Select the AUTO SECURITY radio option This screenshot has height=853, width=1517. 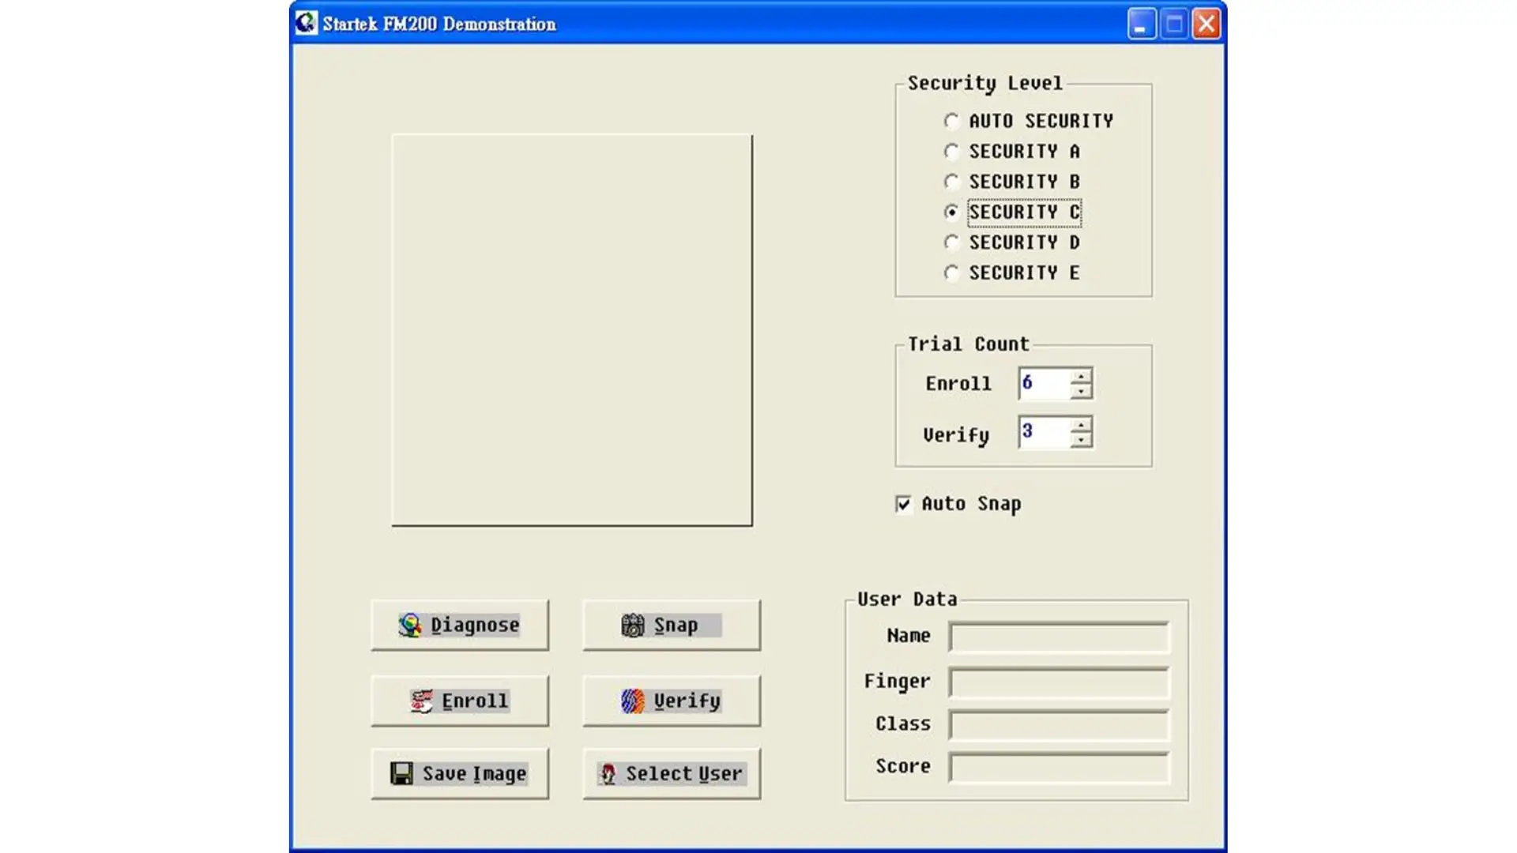tap(951, 121)
